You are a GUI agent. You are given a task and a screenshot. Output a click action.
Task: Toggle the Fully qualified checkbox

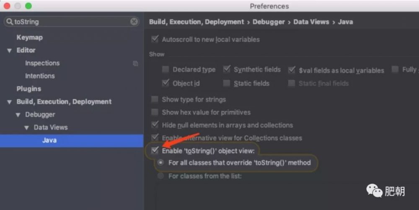tap(395, 69)
